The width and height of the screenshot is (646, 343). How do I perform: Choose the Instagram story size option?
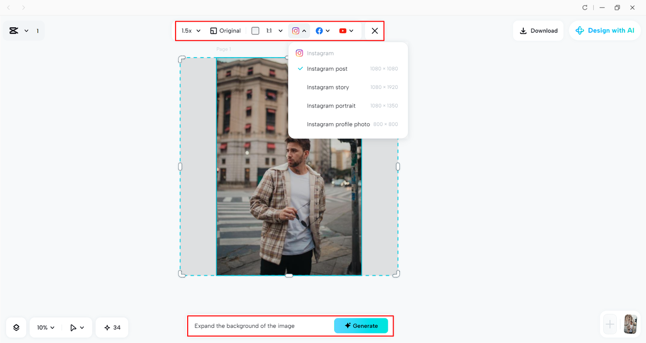tap(328, 87)
